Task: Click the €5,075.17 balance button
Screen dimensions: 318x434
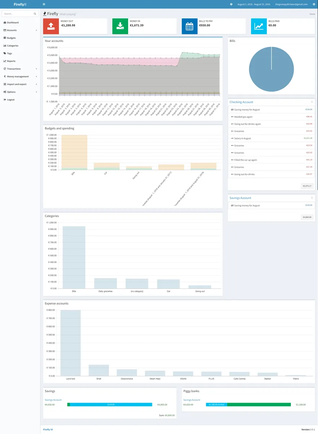Action: tap(307, 186)
